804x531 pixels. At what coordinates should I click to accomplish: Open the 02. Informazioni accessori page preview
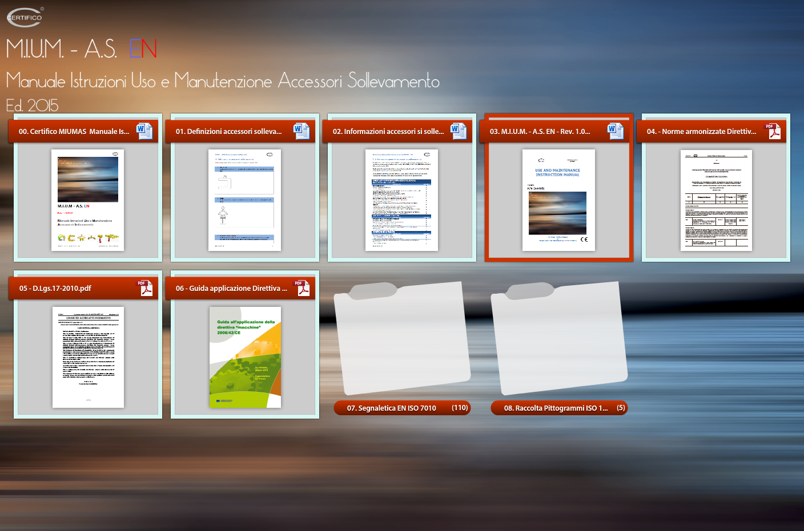click(401, 200)
